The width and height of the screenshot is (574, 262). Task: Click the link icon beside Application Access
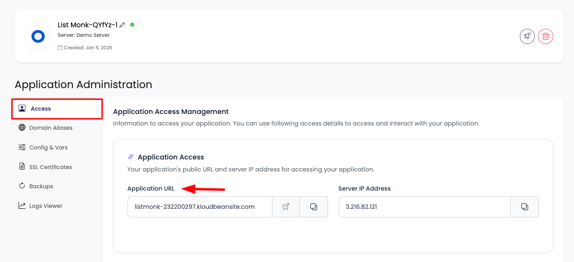[131, 157]
